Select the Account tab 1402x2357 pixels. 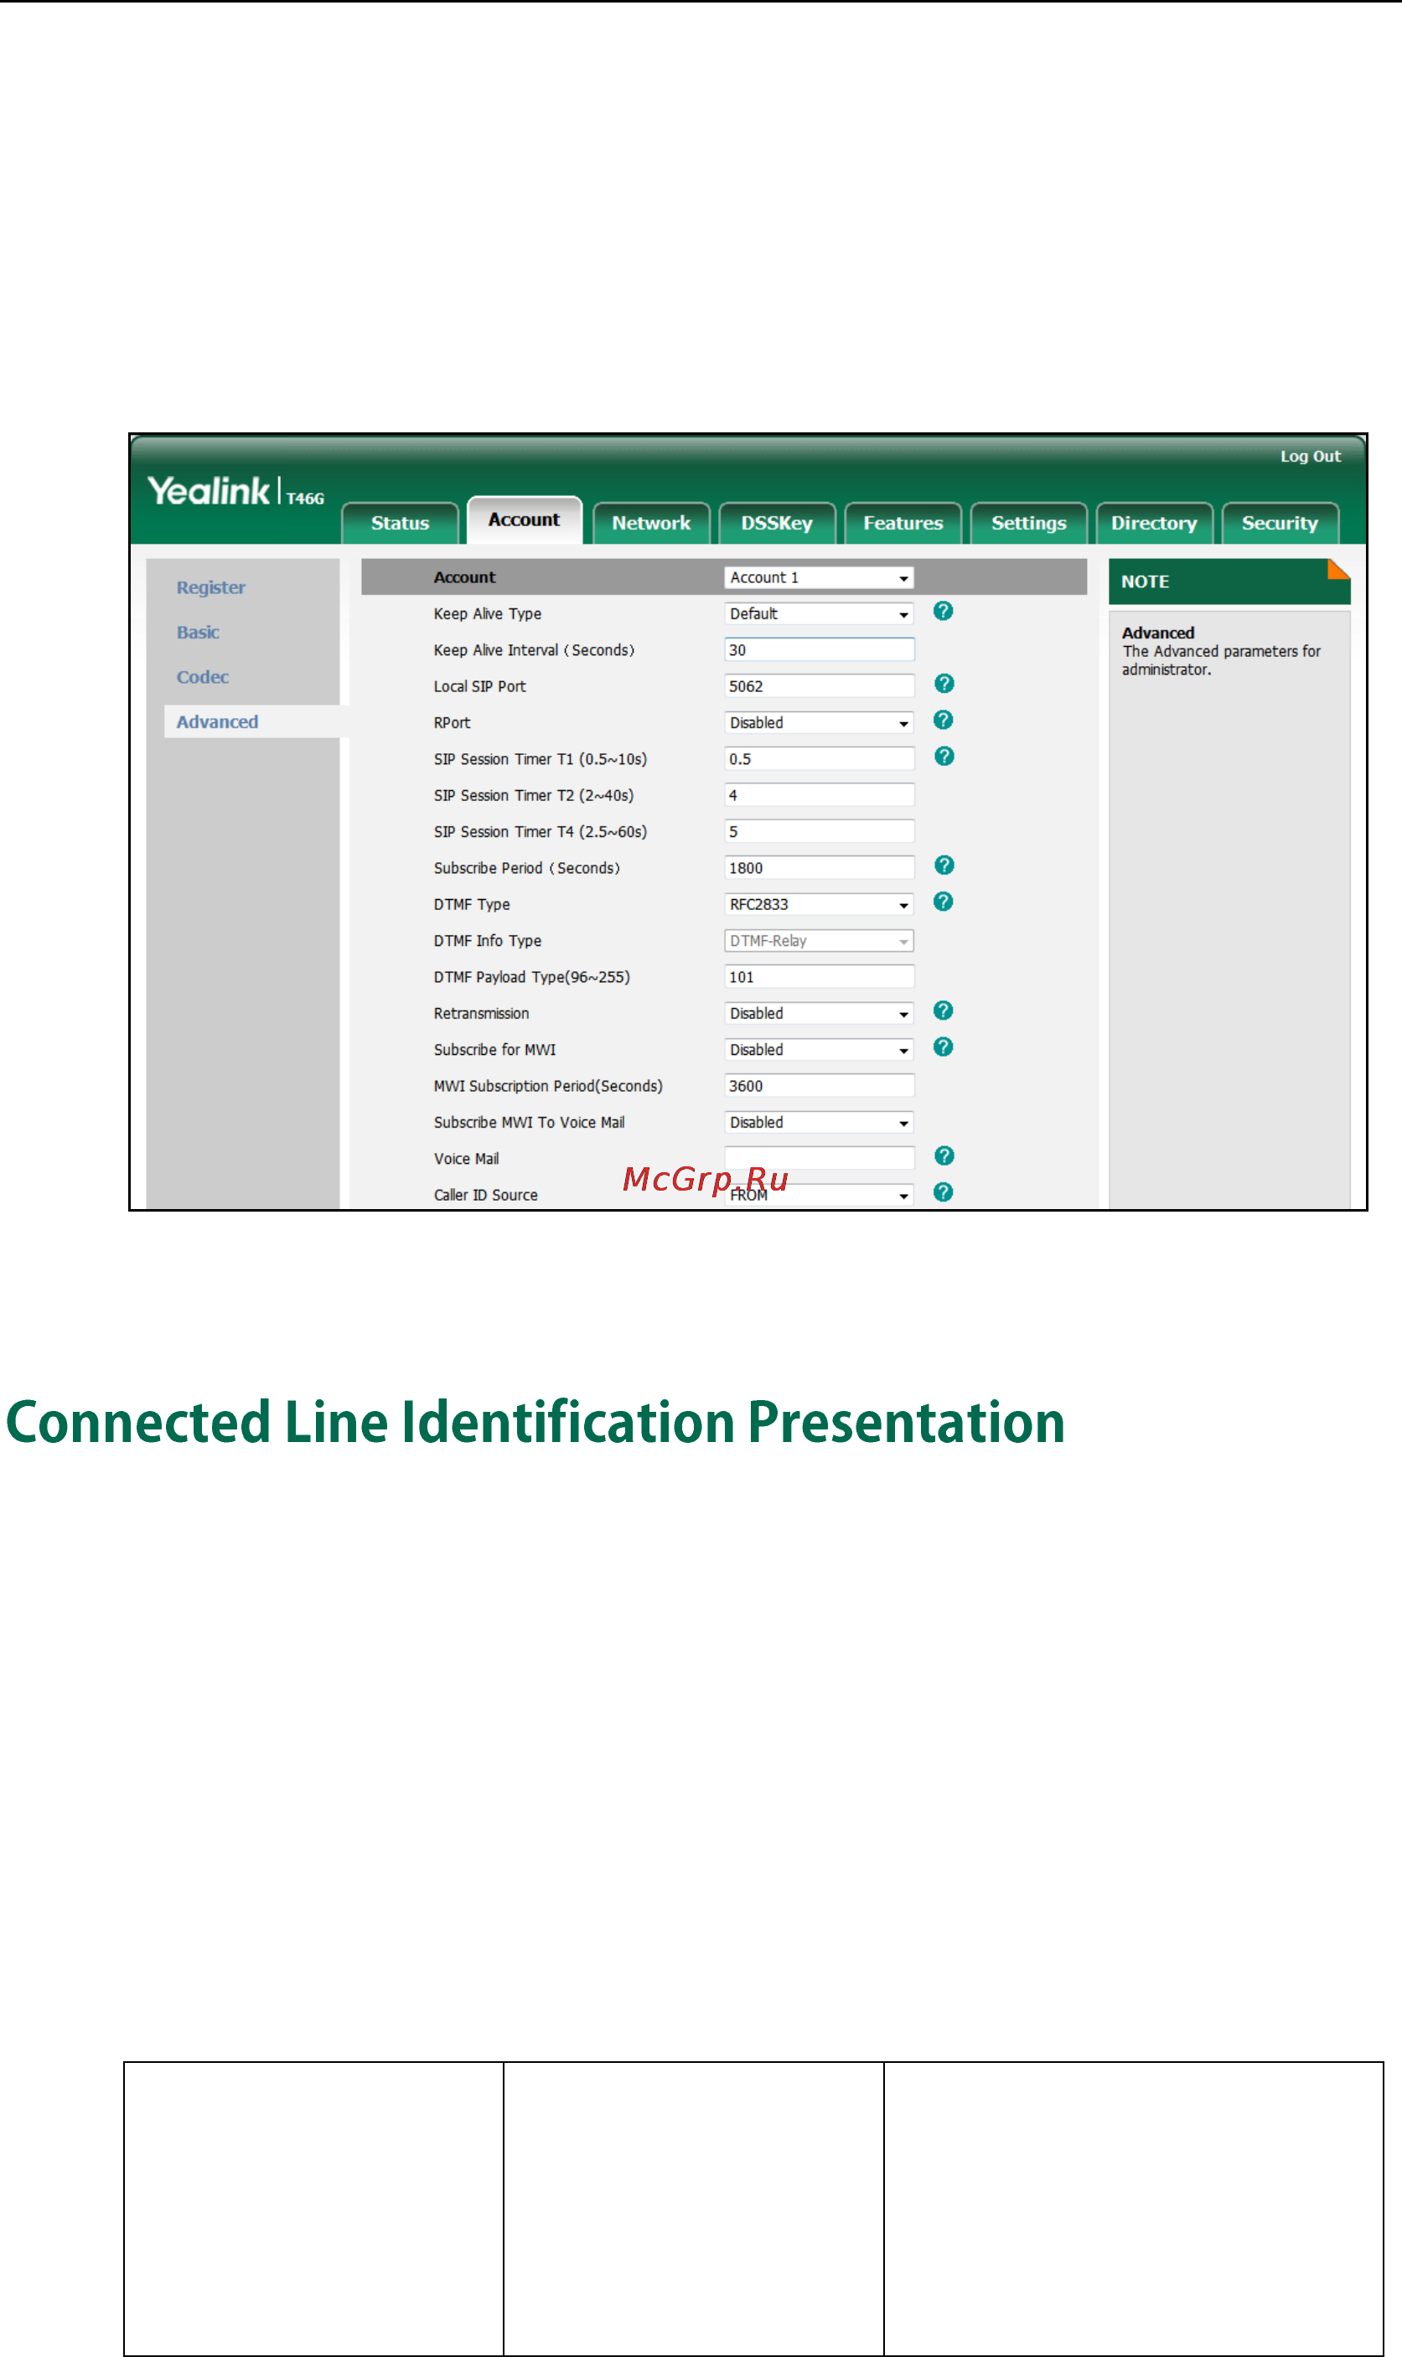point(525,519)
